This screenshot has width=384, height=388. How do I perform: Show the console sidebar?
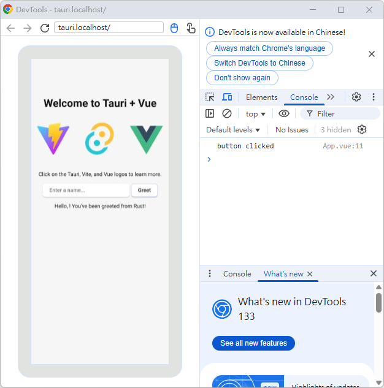pyautogui.click(x=210, y=113)
